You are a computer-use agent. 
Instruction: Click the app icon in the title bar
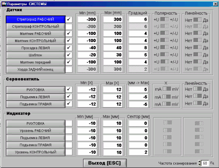(x=4, y=4)
